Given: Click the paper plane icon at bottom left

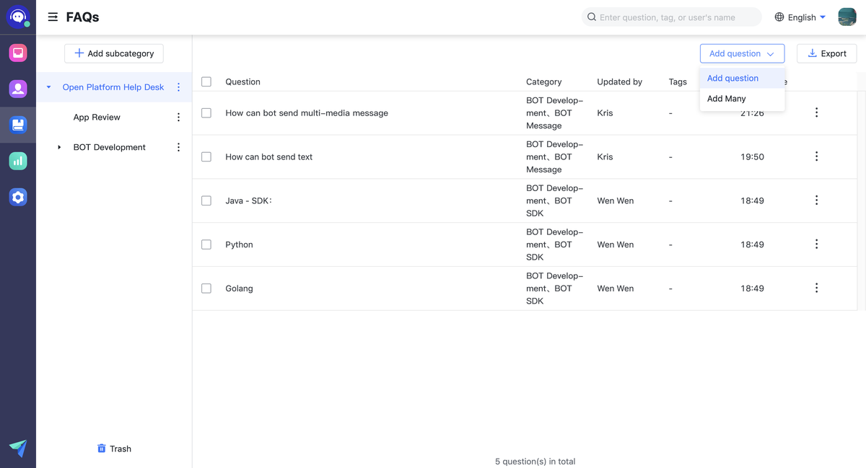Looking at the screenshot, I should pyautogui.click(x=18, y=449).
